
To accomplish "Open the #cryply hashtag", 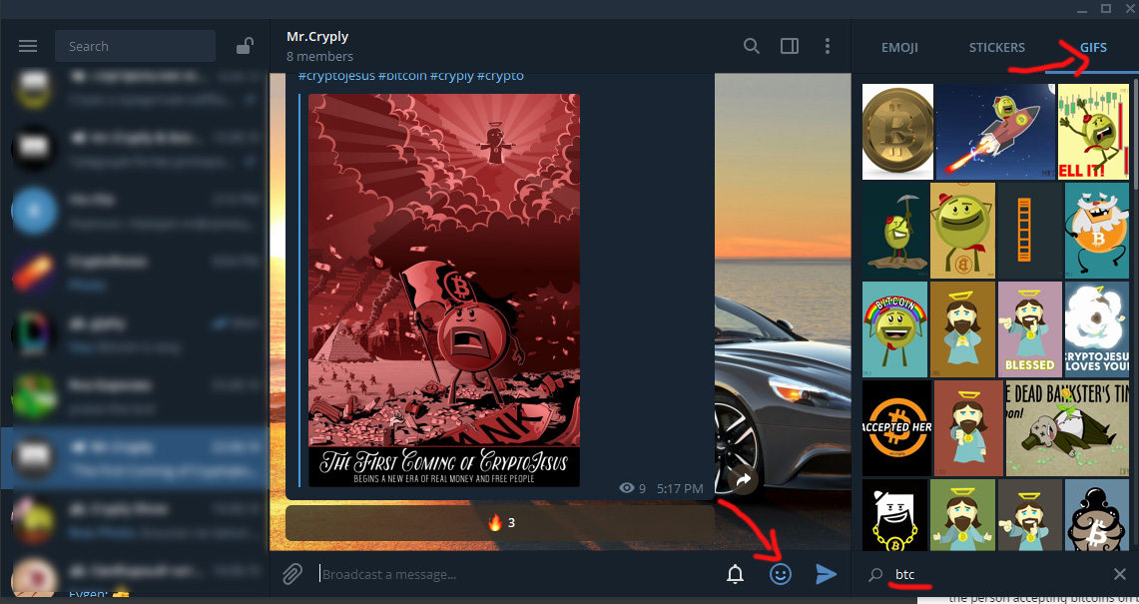I will click(452, 76).
